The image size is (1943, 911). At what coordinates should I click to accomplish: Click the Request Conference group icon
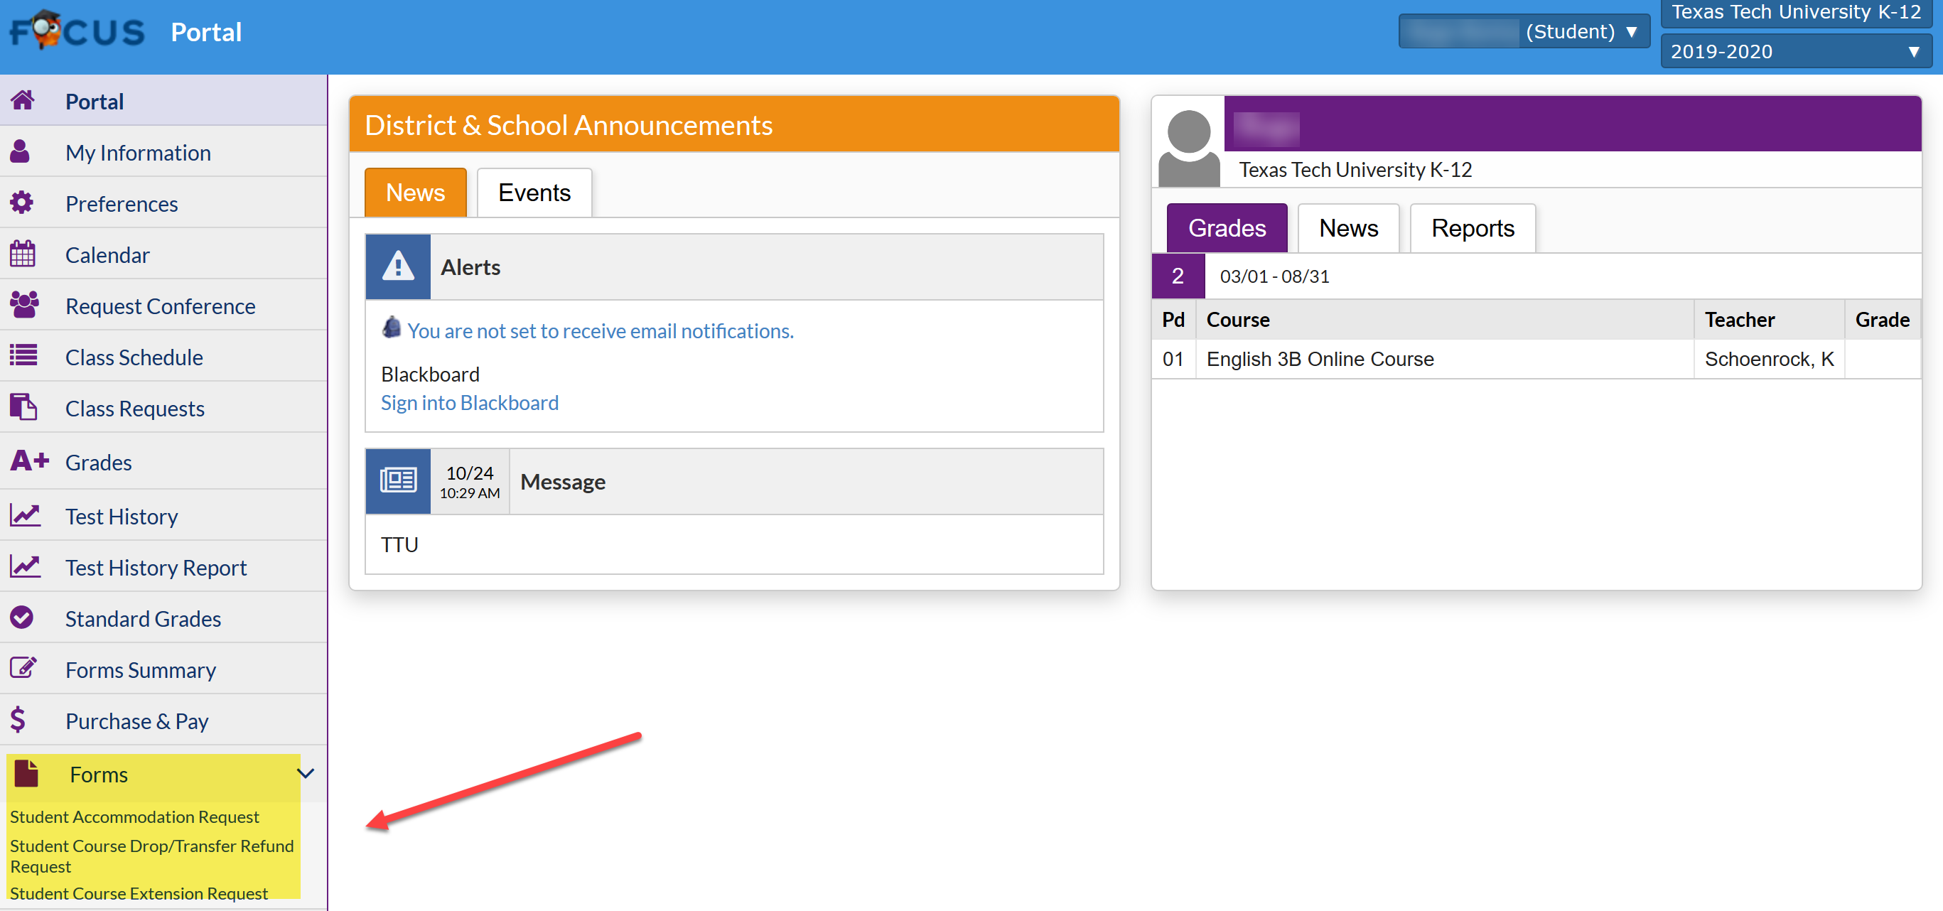click(x=24, y=305)
